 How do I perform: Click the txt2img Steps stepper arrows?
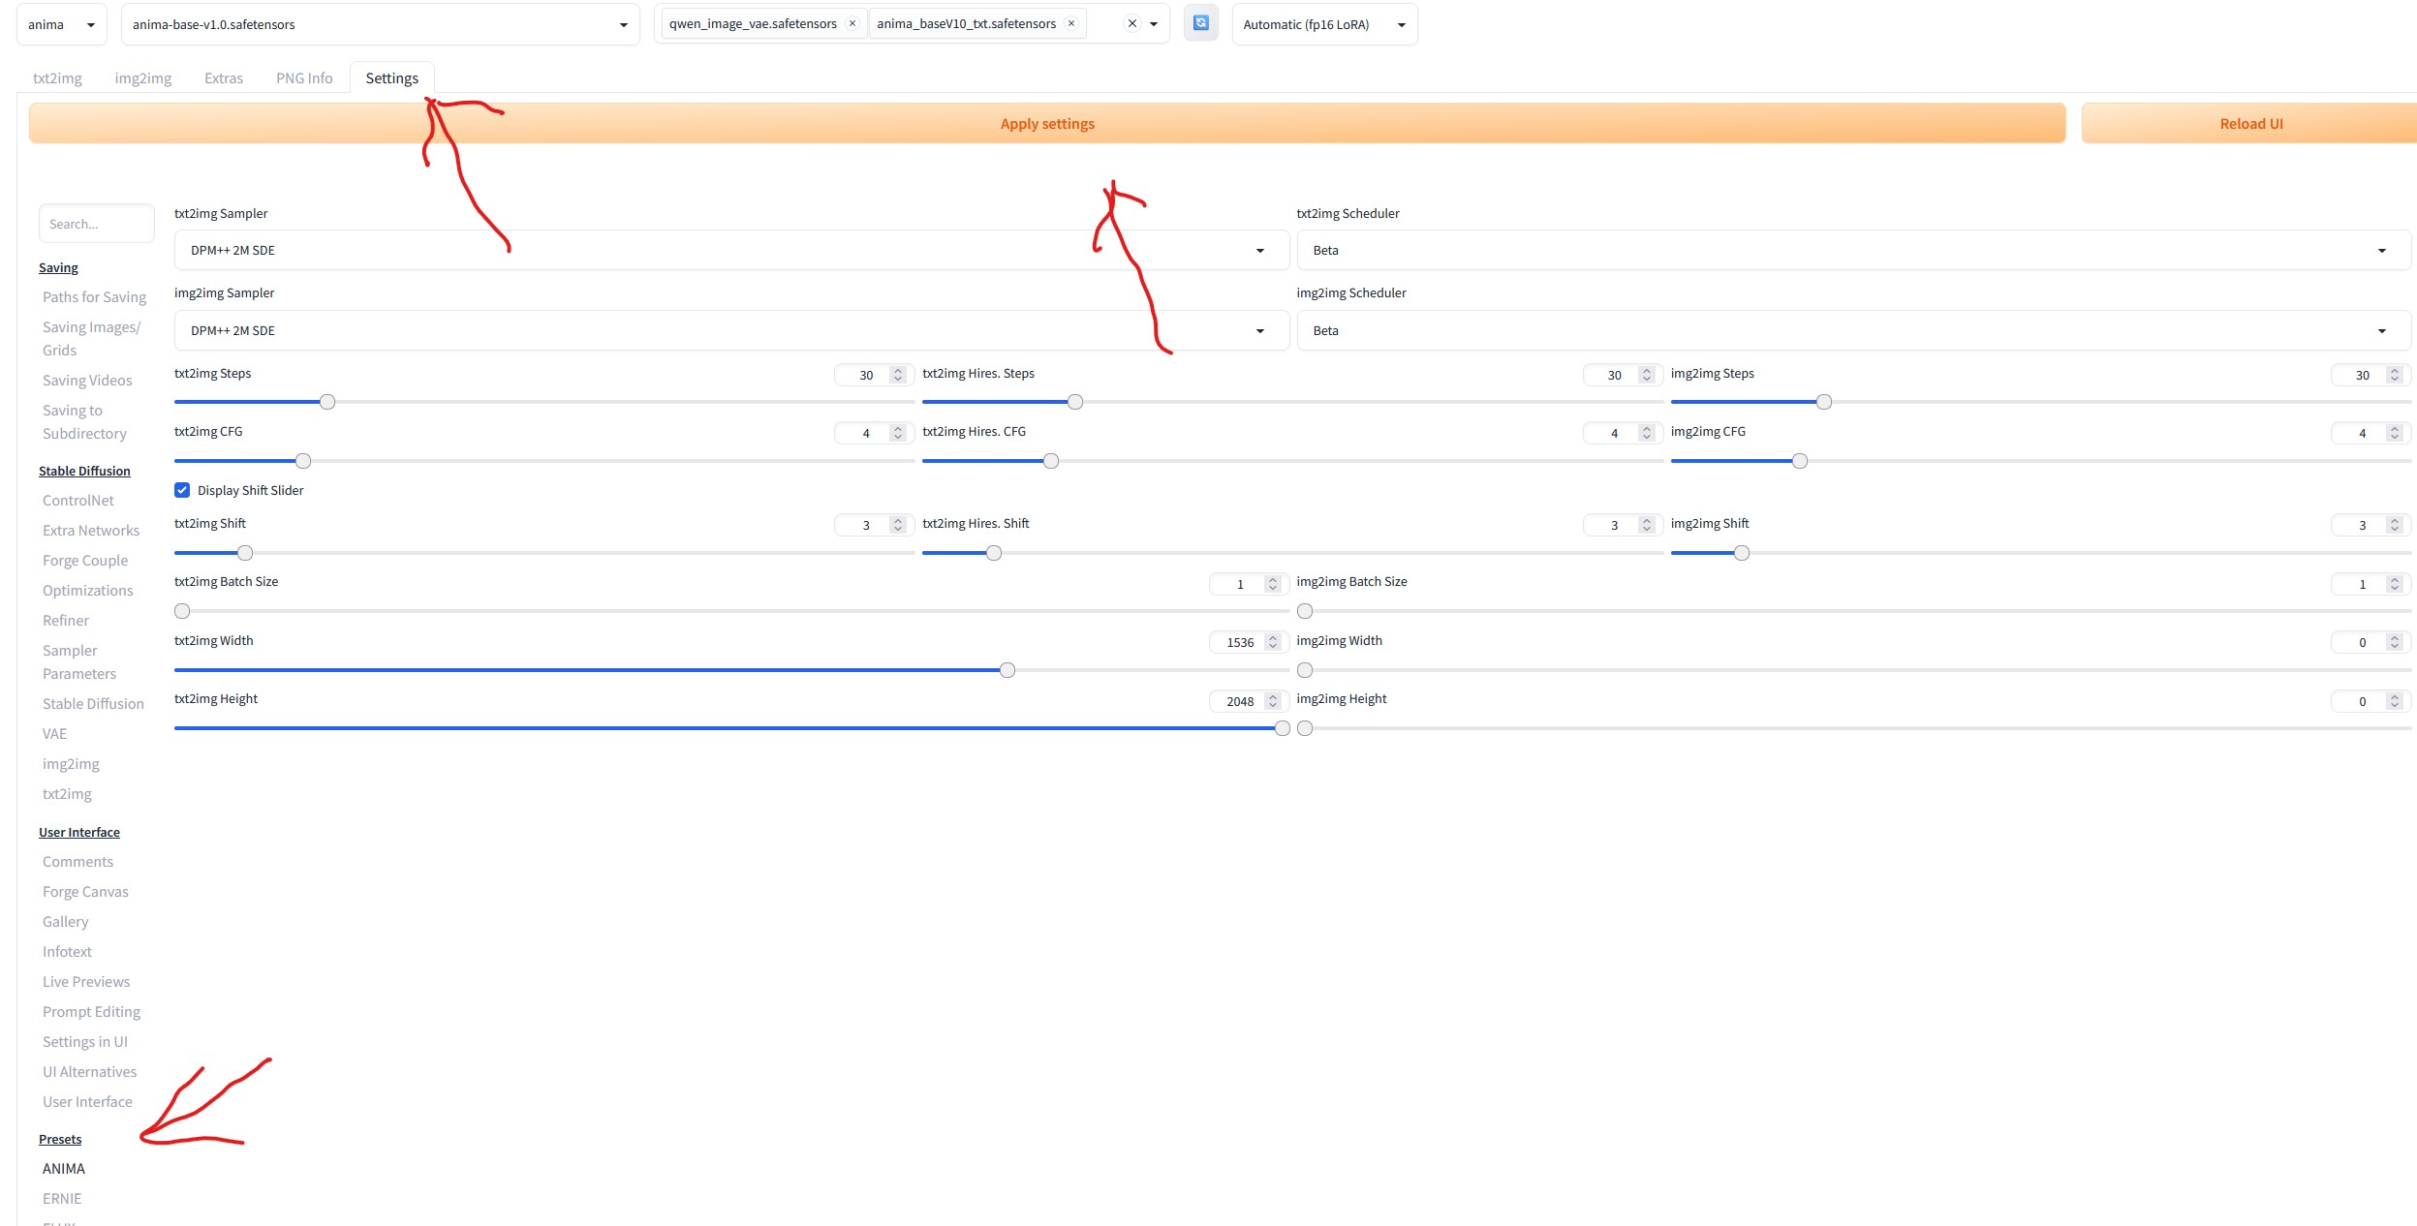click(898, 375)
